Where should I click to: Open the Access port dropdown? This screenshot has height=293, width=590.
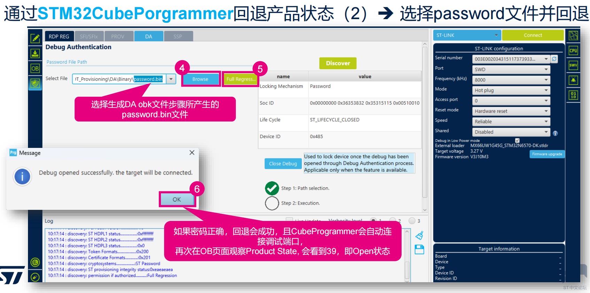click(x=511, y=101)
